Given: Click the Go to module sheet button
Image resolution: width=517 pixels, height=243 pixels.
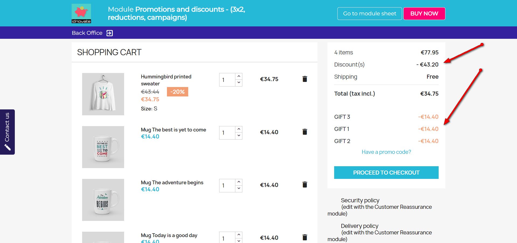Looking at the screenshot, I should tap(369, 13).
